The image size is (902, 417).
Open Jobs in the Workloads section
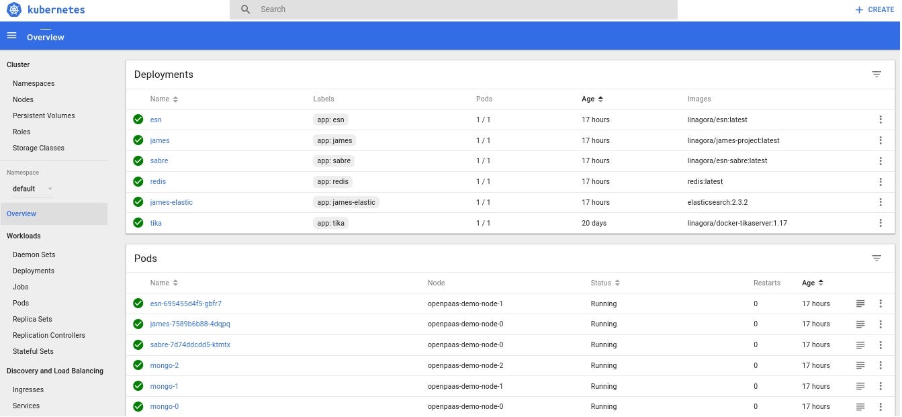(20, 287)
